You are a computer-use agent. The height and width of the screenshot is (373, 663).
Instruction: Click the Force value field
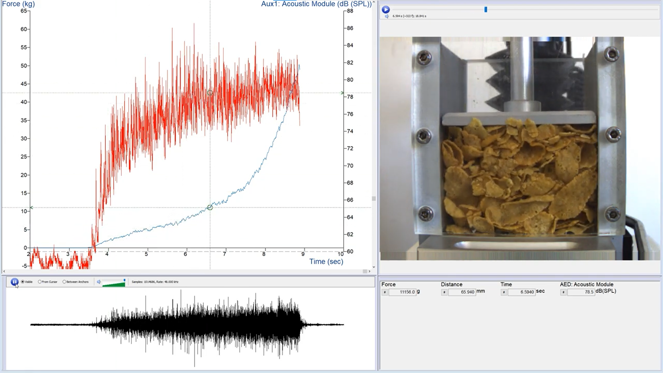[x=402, y=292]
